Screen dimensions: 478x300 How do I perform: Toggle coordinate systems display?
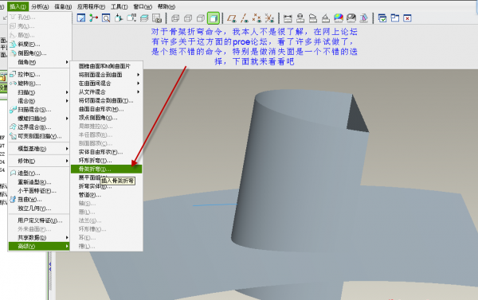(x=269, y=18)
